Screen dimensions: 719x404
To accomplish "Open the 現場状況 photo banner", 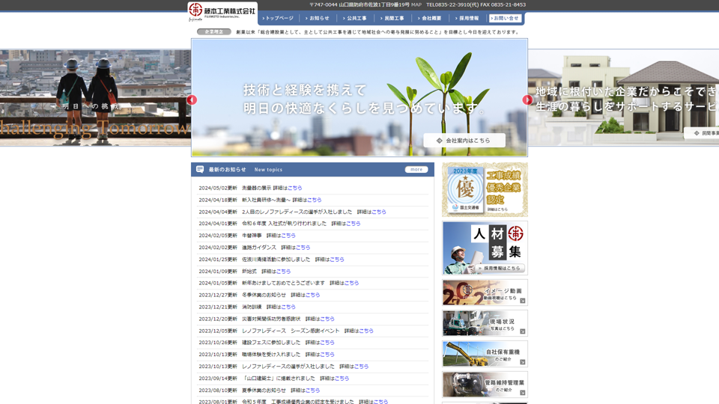I will pyautogui.click(x=485, y=323).
